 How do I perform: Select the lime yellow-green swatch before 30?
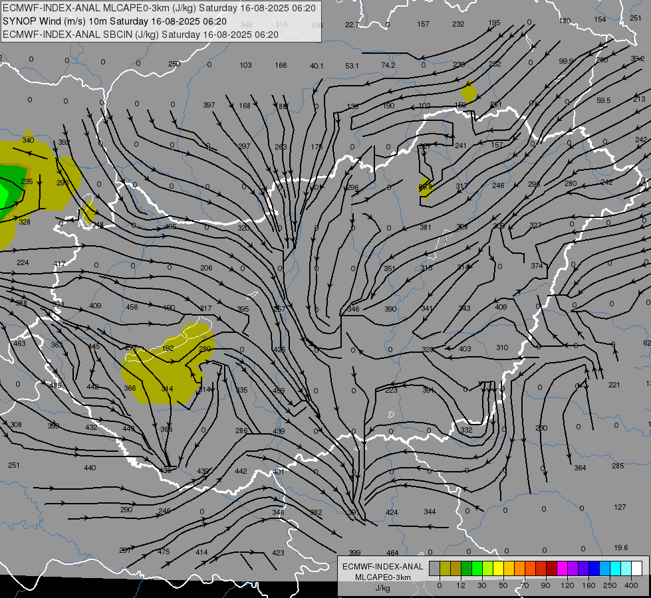coord(487,569)
